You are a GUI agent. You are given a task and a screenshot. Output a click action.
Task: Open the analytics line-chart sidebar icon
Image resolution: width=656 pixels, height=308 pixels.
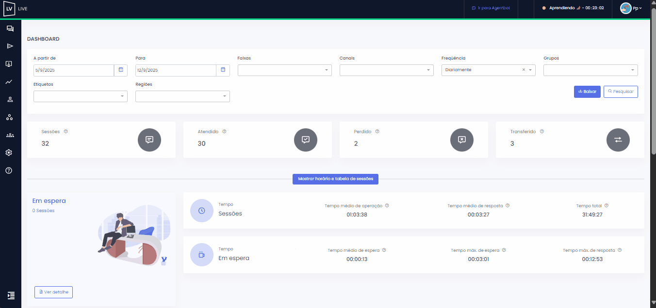click(9, 82)
